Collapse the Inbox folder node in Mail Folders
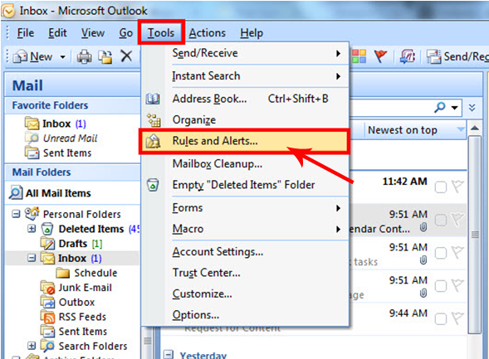Screen dimensions: 489x359 [x=32, y=258]
